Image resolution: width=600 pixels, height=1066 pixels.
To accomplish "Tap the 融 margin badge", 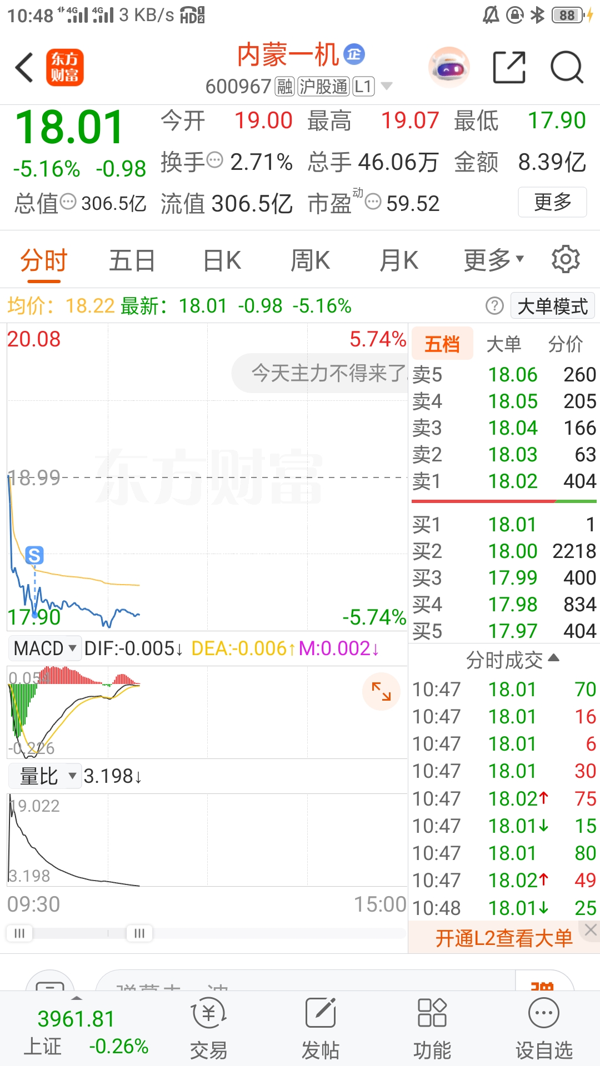I will [285, 87].
